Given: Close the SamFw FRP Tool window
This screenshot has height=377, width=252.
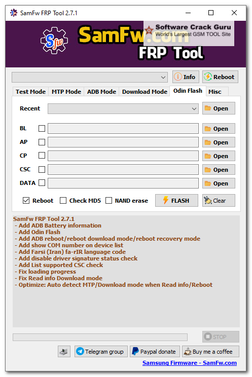Looking at the screenshot, I should tap(234, 13).
